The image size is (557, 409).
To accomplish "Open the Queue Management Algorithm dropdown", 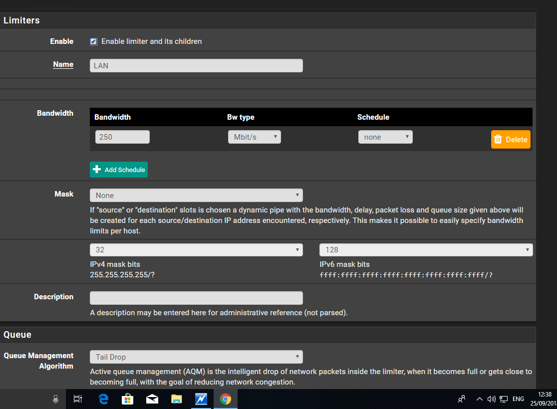I will 196,357.
